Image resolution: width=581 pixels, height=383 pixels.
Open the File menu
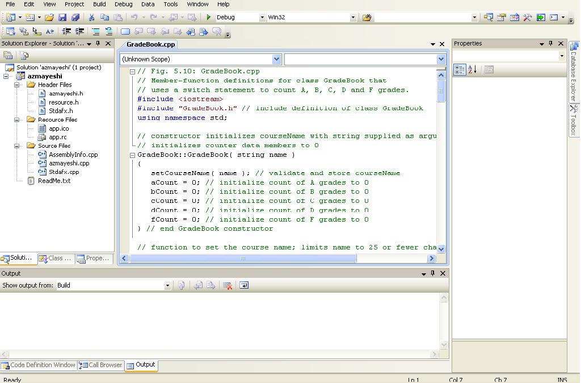10,4
